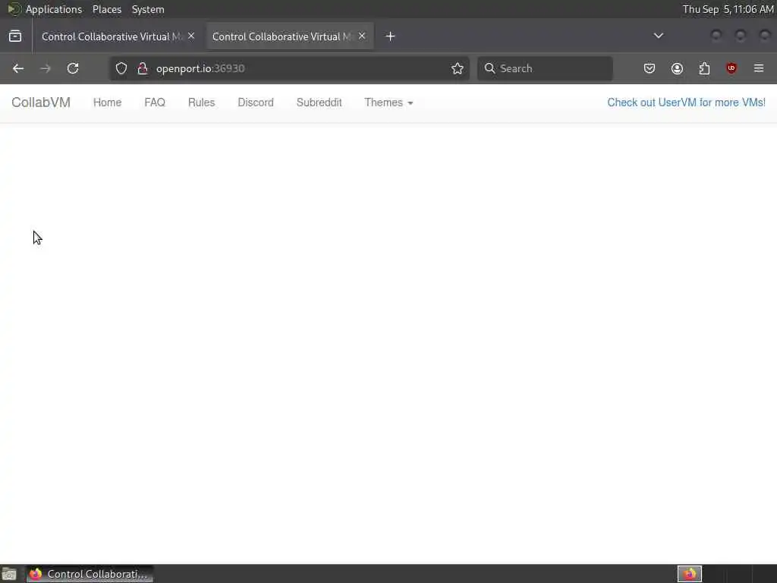Switch to the first Control Collaborative Virtual tab
The height and width of the screenshot is (583, 777).
[x=112, y=36]
